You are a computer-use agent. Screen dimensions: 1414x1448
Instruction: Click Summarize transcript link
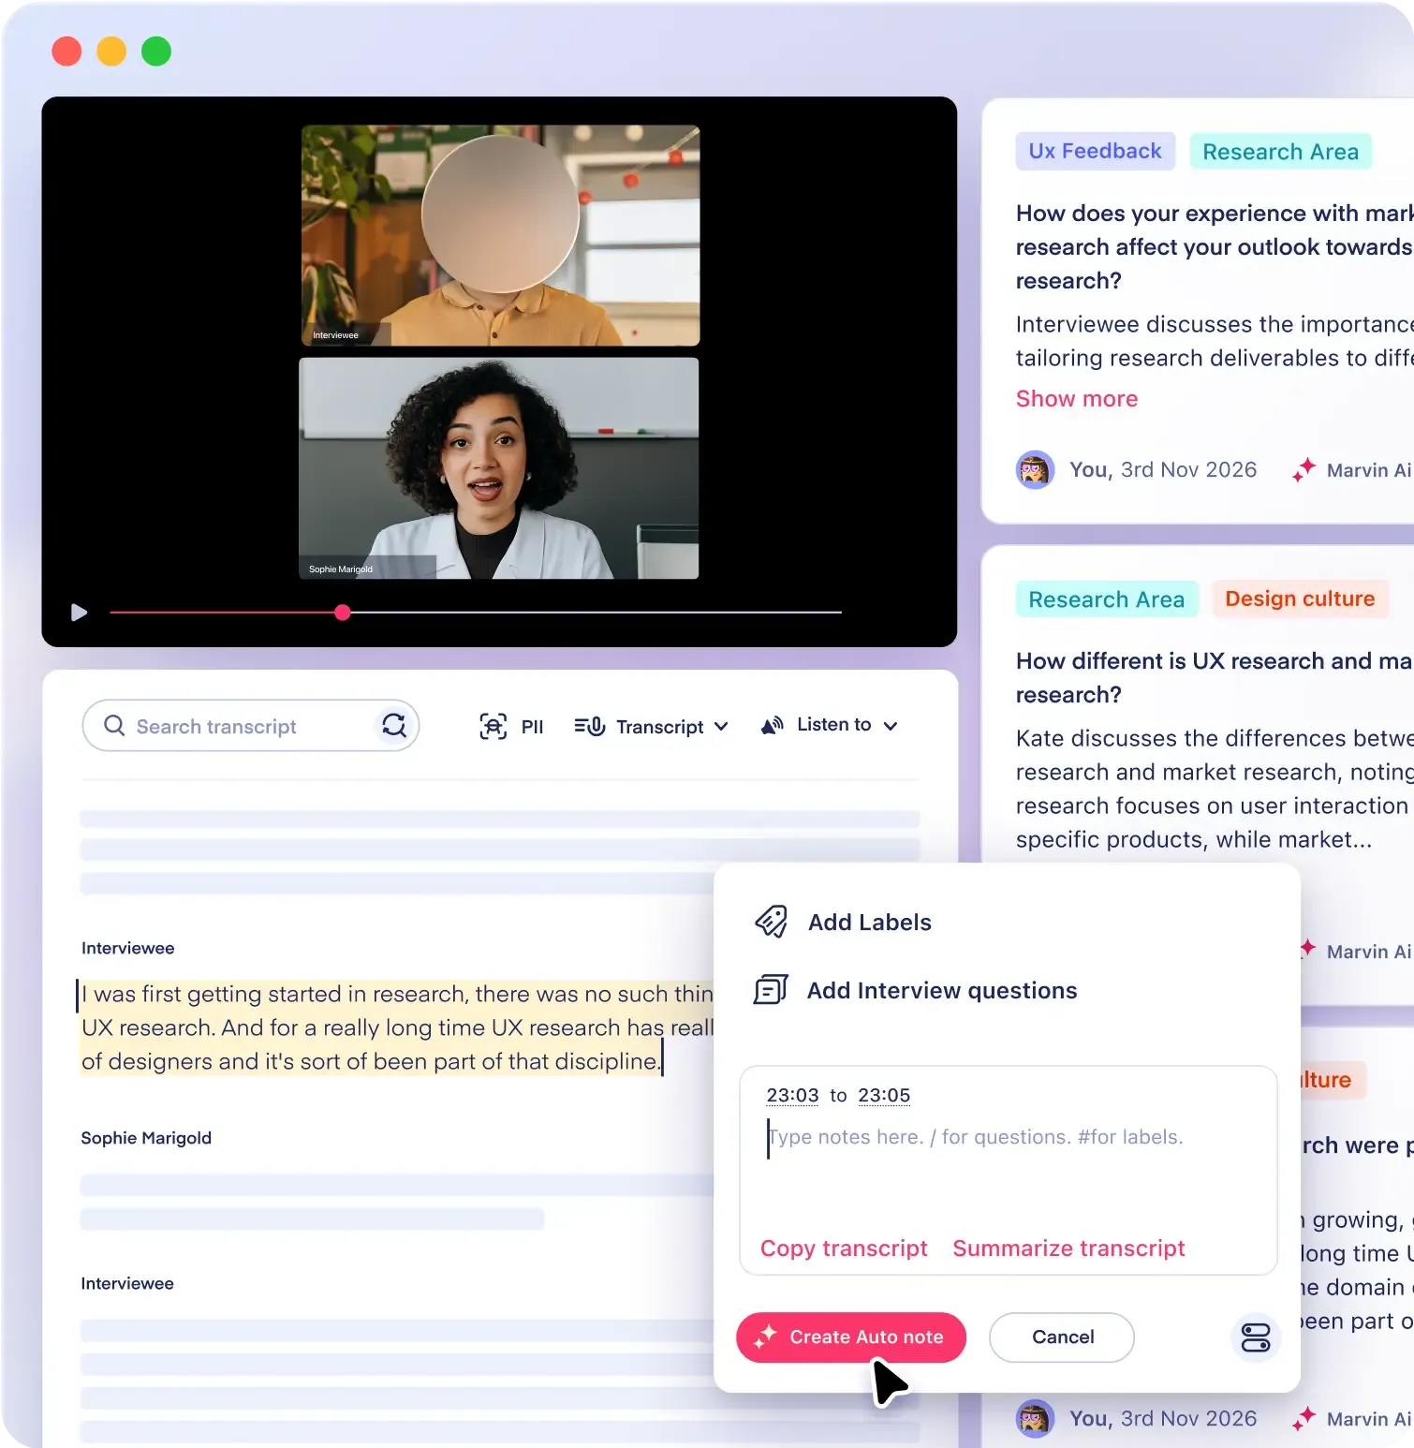[x=1068, y=1249]
